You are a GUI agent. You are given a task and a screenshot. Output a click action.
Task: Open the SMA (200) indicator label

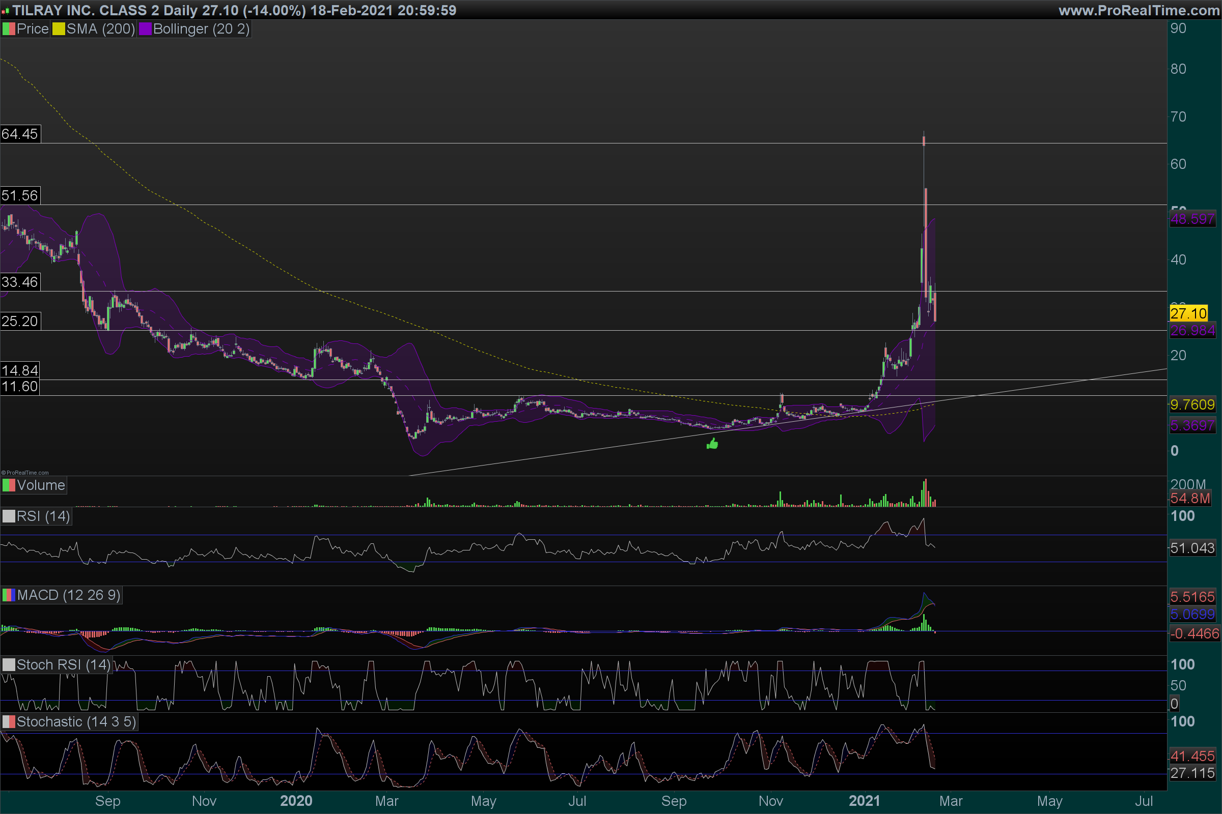[101, 29]
